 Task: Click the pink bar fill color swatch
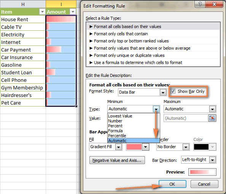click(x=134, y=147)
